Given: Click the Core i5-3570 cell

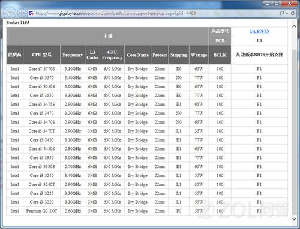Looking at the screenshot, I should click(41, 78).
